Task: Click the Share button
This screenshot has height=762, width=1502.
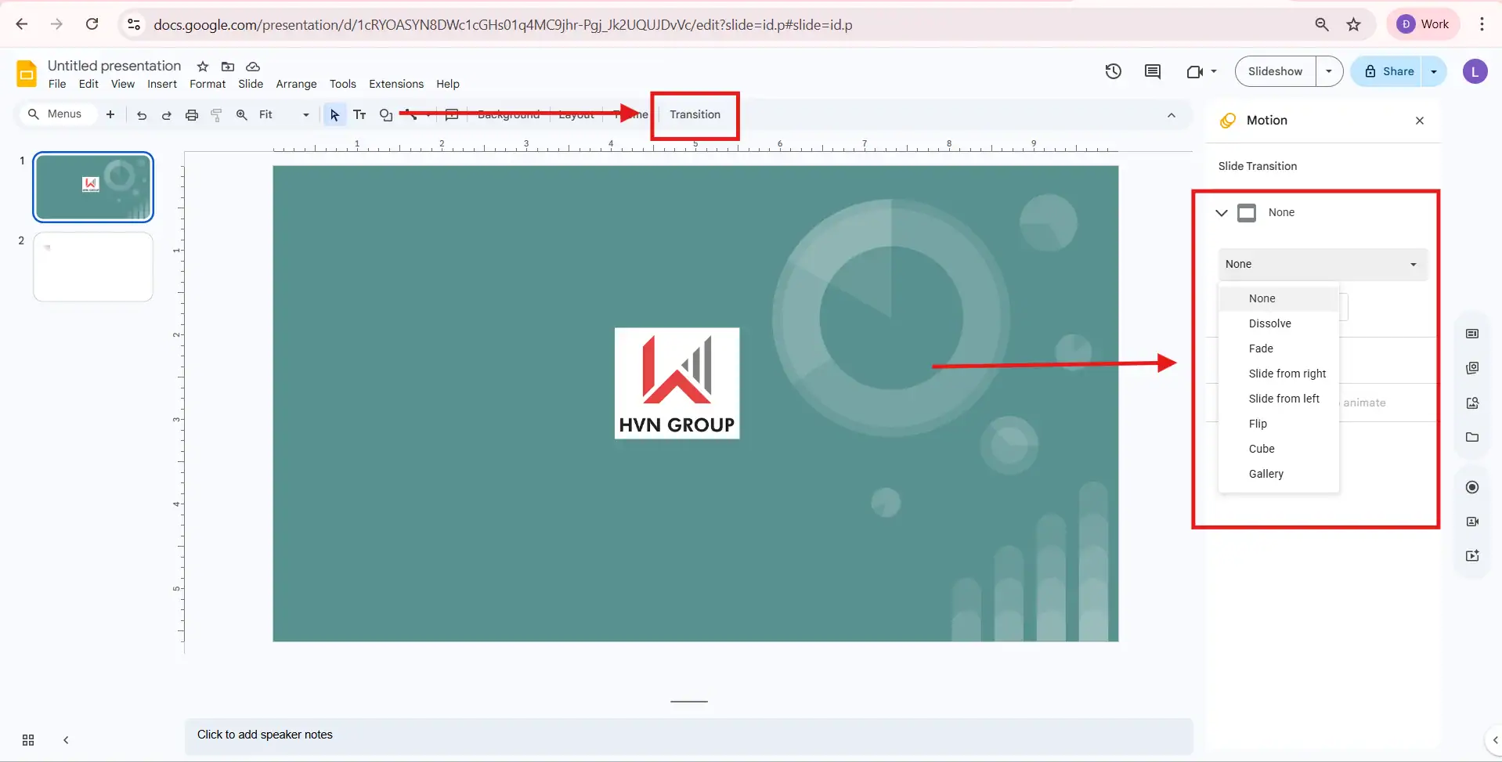Action: (x=1388, y=71)
